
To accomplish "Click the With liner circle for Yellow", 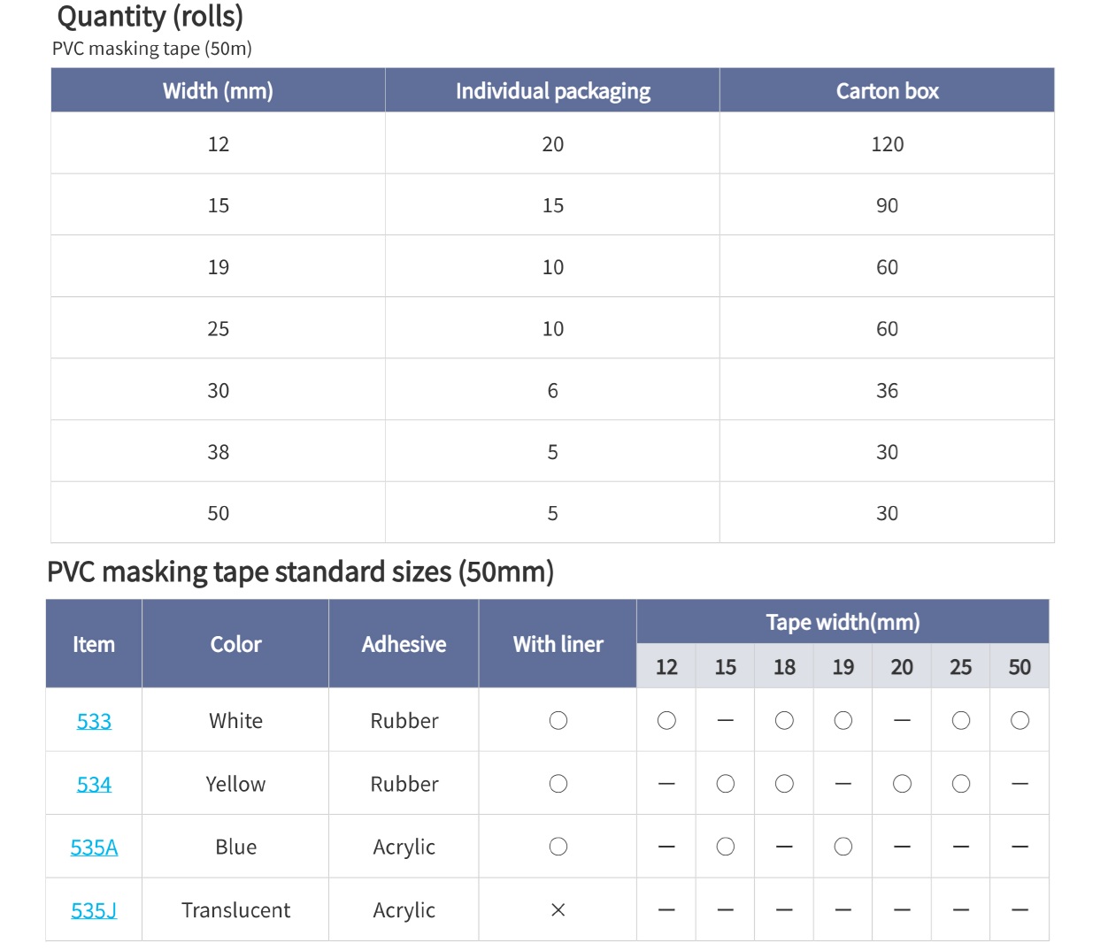I will 558,784.
